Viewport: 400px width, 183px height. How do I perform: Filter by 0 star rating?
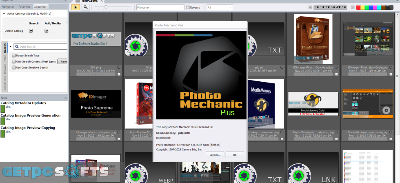pos(317,7)
